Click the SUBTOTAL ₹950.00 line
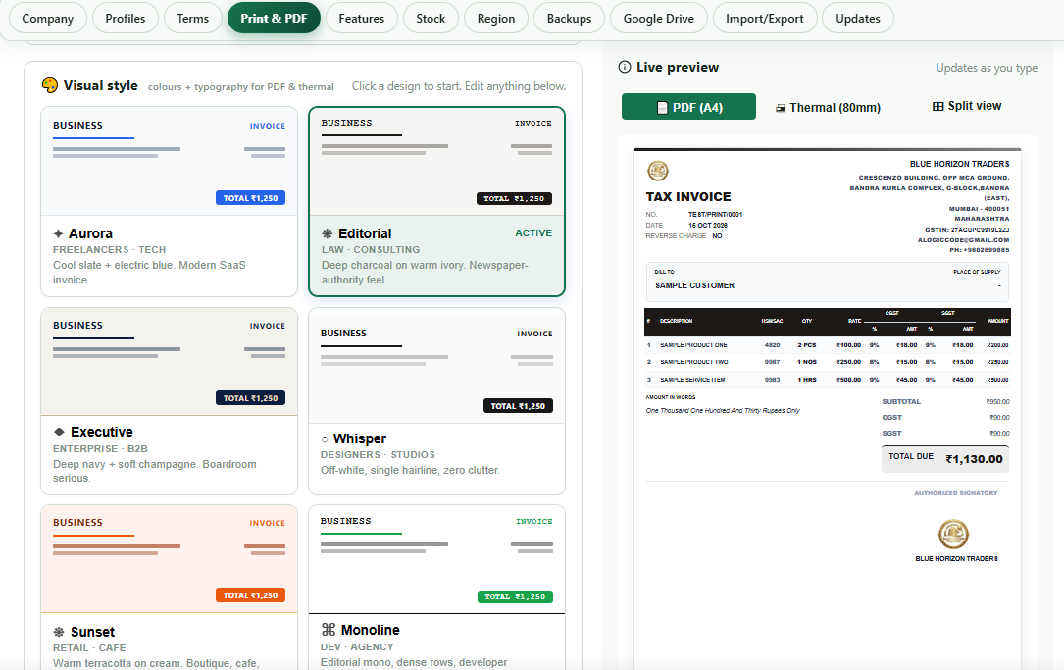This screenshot has width=1064, height=670. [x=945, y=402]
